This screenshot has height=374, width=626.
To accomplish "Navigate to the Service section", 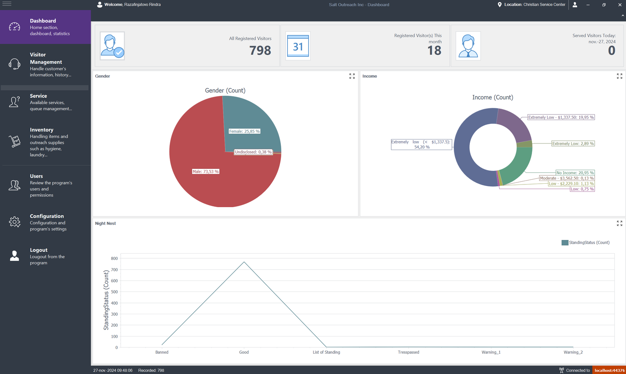I will click(45, 102).
